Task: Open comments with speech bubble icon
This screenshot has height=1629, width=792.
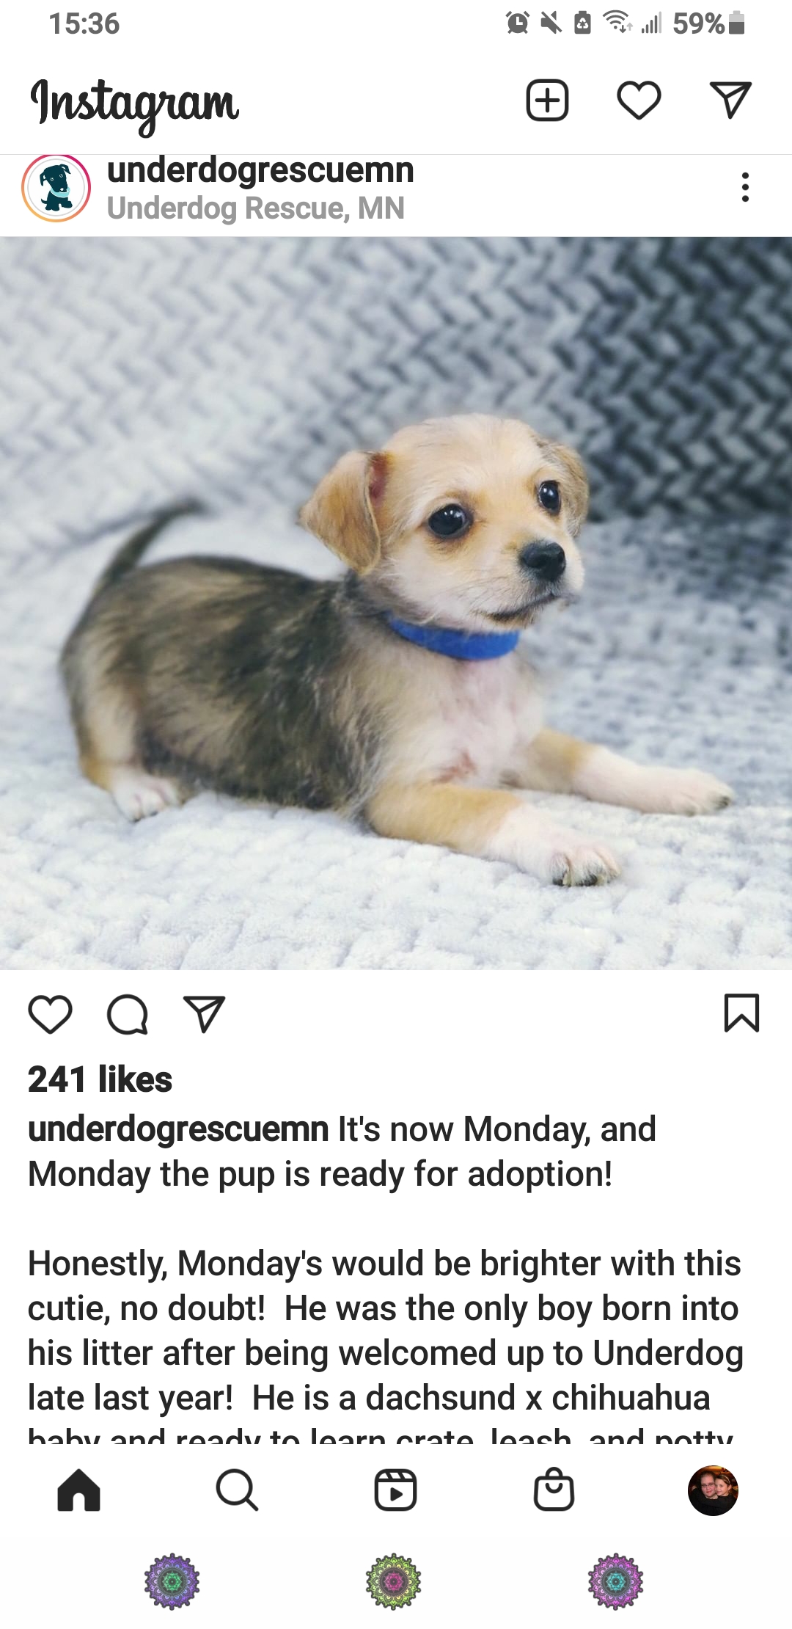Action: [128, 1014]
